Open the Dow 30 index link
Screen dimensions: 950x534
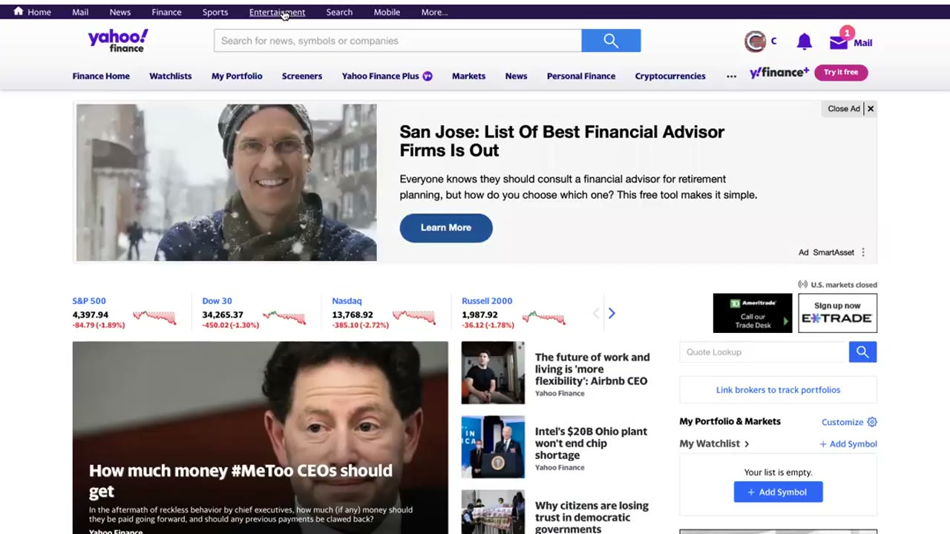click(217, 301)
